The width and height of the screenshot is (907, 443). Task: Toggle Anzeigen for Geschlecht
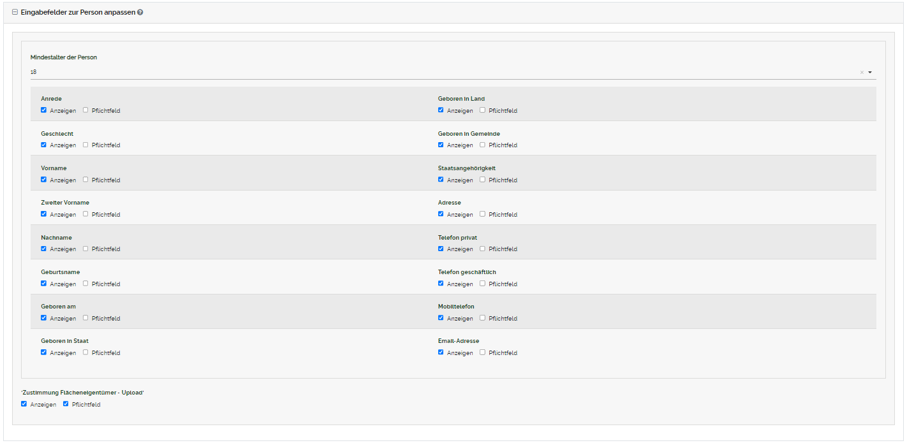[x=44, y=145]
